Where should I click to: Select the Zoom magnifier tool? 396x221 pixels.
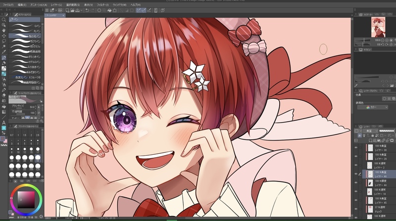coord(4,20)
